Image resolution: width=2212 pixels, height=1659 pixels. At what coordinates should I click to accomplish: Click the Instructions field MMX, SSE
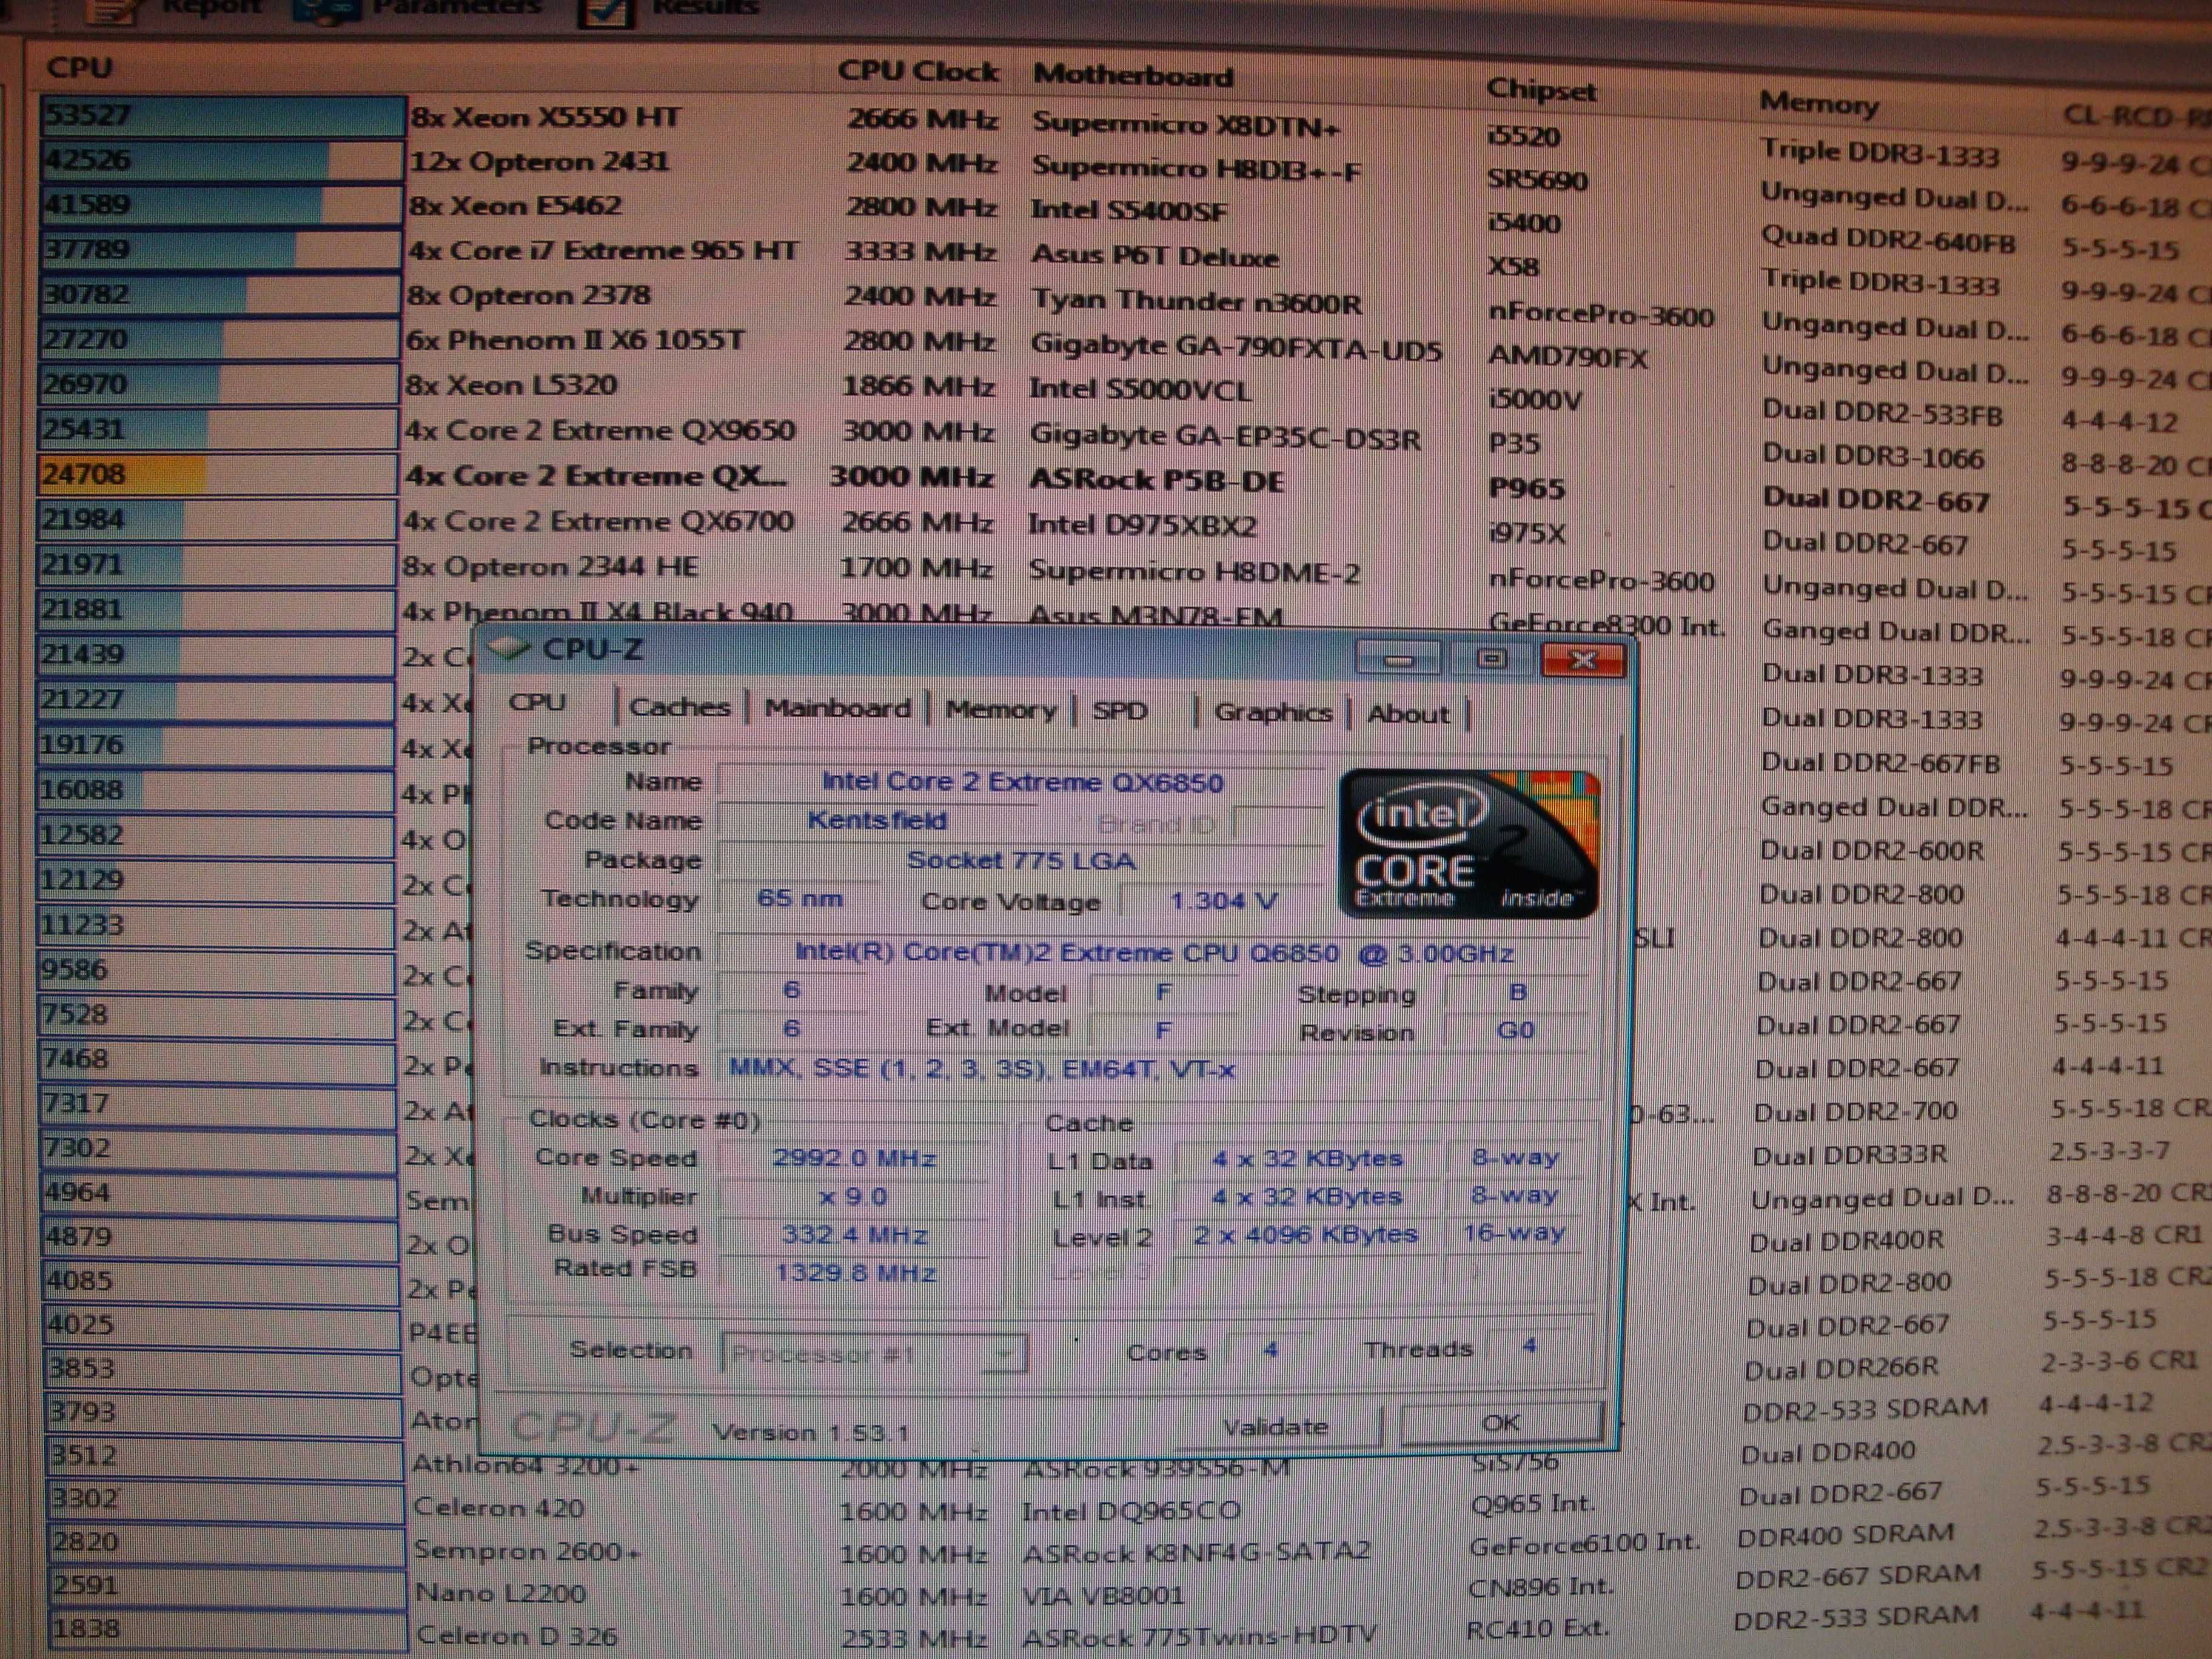pos(1153,1069)
